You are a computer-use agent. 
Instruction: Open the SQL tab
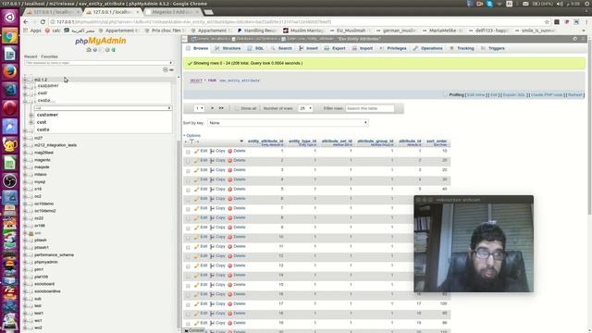[255, 48]
